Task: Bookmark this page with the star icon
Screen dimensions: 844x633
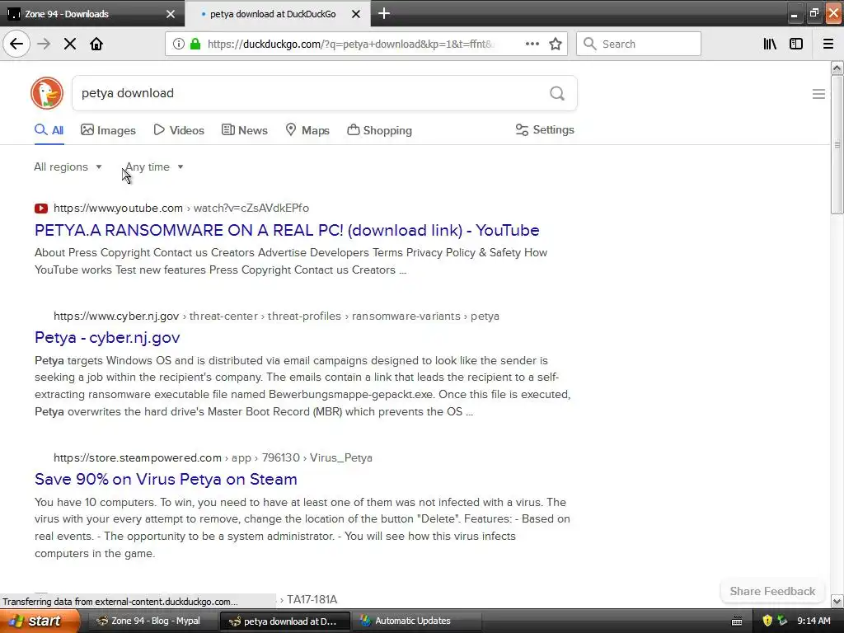Action: 556,44
